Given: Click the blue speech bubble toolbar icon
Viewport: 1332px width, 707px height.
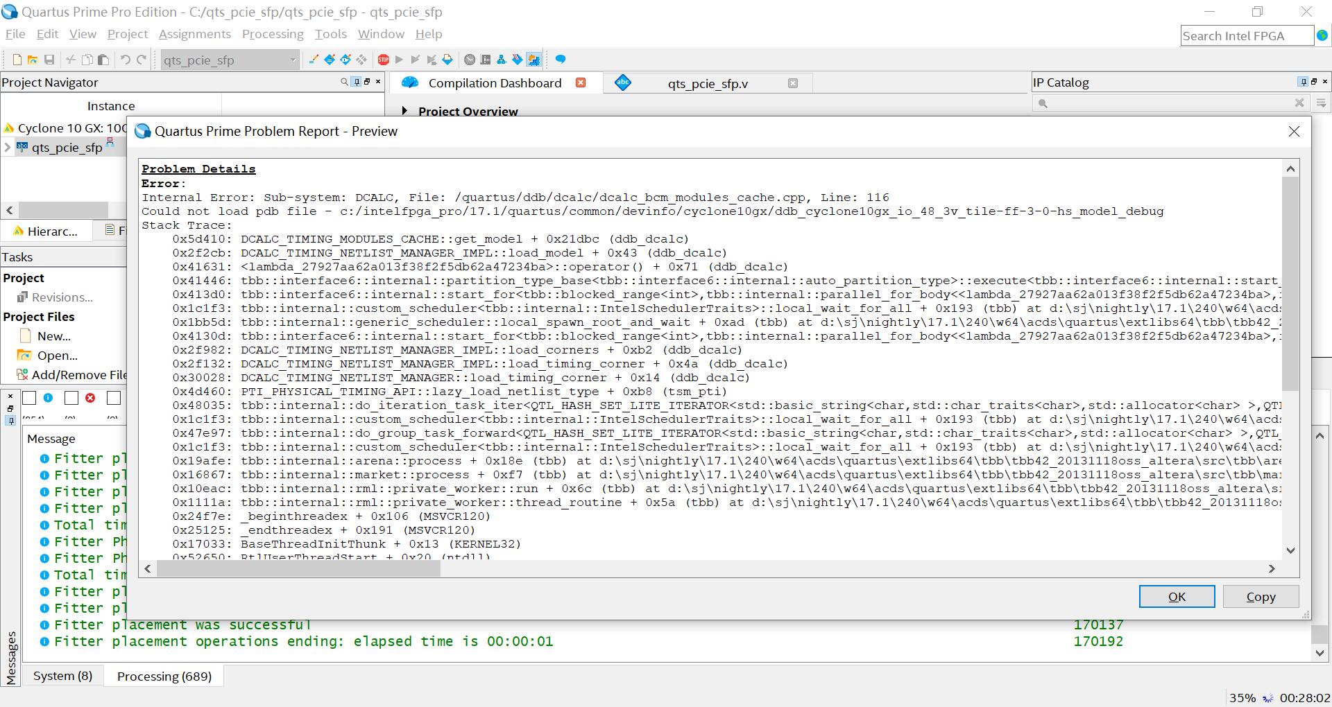Looking at the screenshot, I should pos(561,60).
